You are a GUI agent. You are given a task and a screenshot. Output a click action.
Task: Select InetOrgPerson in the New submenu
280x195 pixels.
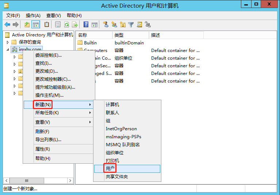pos(127,129)
